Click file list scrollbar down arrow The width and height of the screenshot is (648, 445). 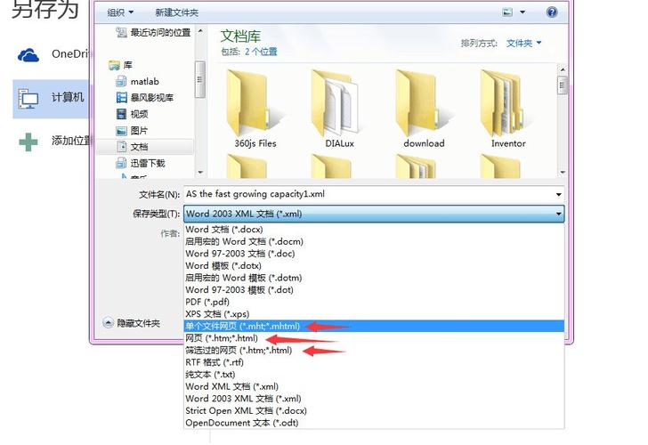562,172
